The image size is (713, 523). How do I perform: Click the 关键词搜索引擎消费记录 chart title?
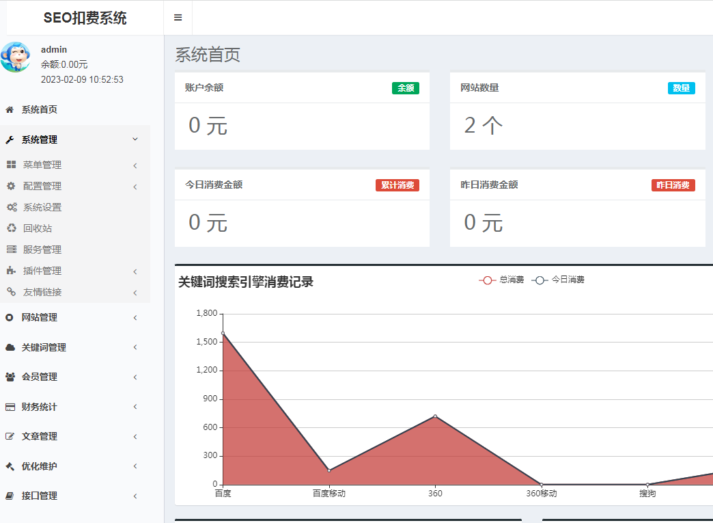(x=246, y=282)
